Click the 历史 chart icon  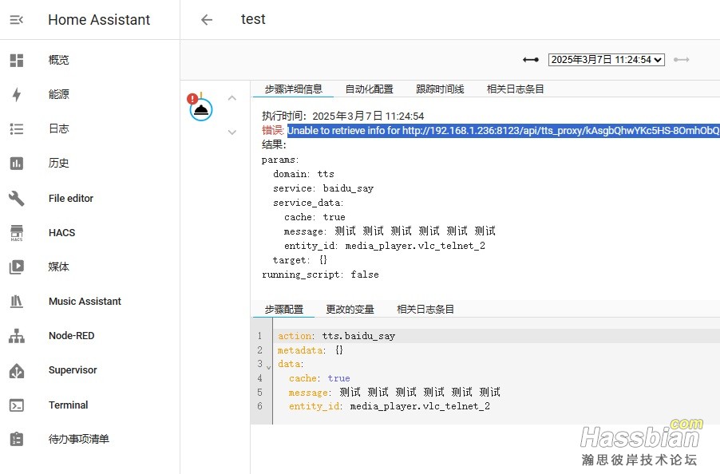click(x=17, y=164)
